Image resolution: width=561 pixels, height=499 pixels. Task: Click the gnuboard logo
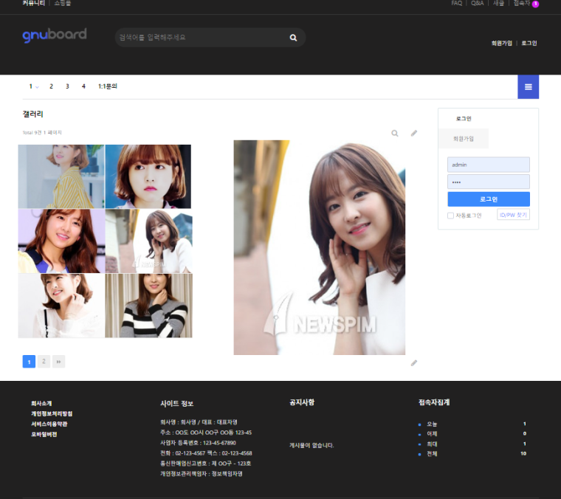[55, 35]
